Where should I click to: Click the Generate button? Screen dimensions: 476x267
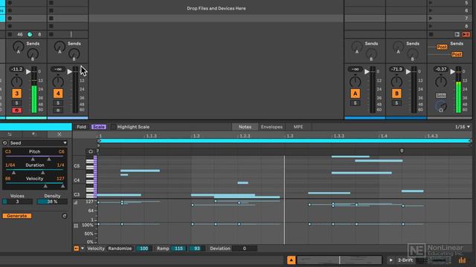click(17, 216)
